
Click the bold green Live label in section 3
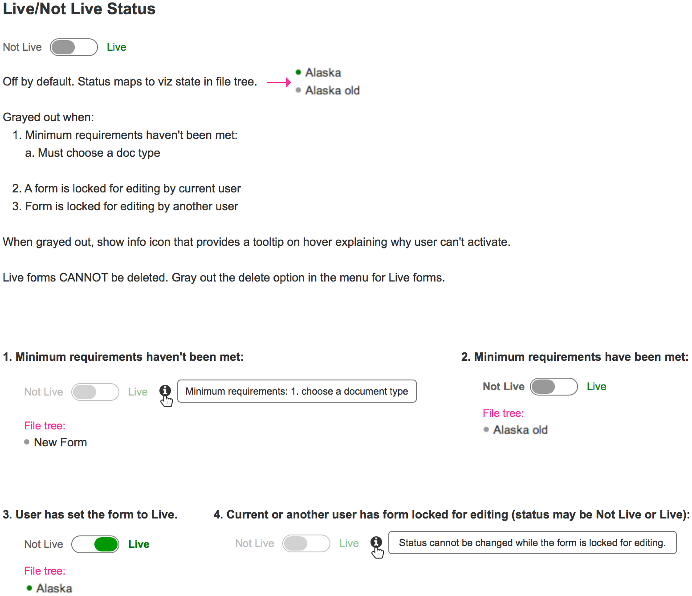click(x=139, y=544)
